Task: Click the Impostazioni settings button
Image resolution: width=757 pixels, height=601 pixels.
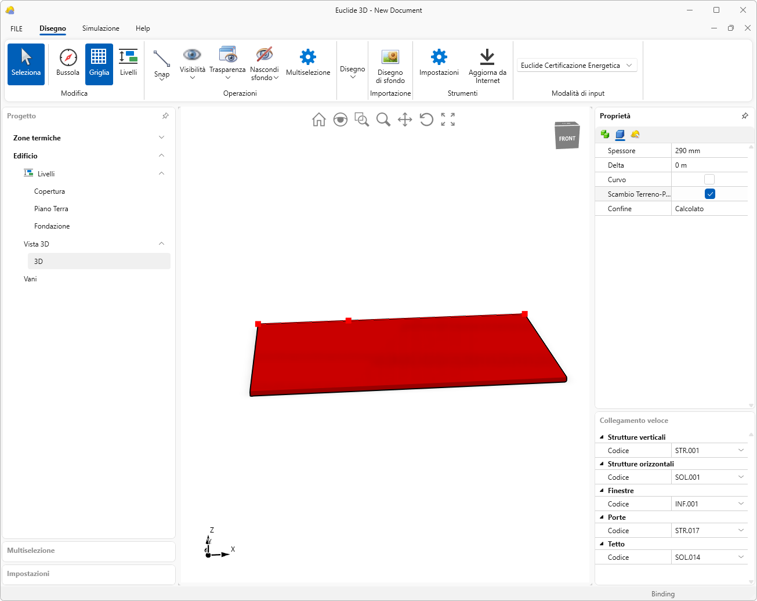Action: pos(439,63)
